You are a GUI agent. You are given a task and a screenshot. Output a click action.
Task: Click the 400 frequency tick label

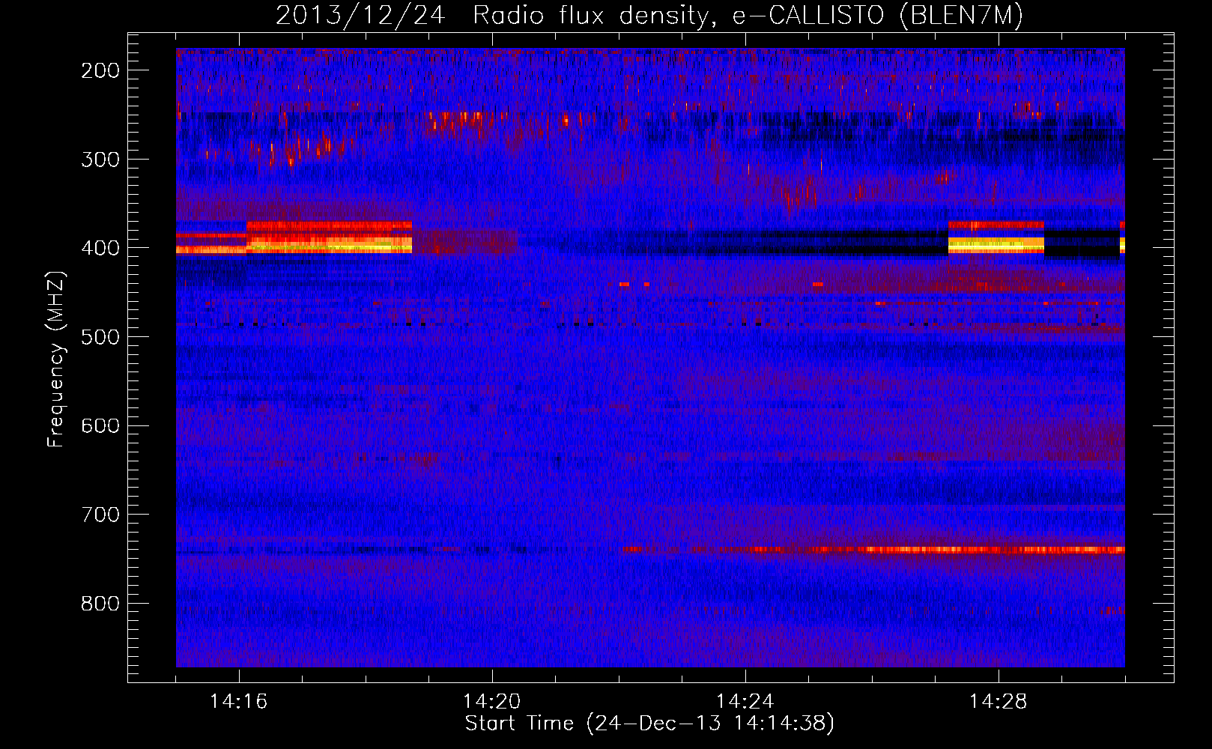[x=100, y=248]
